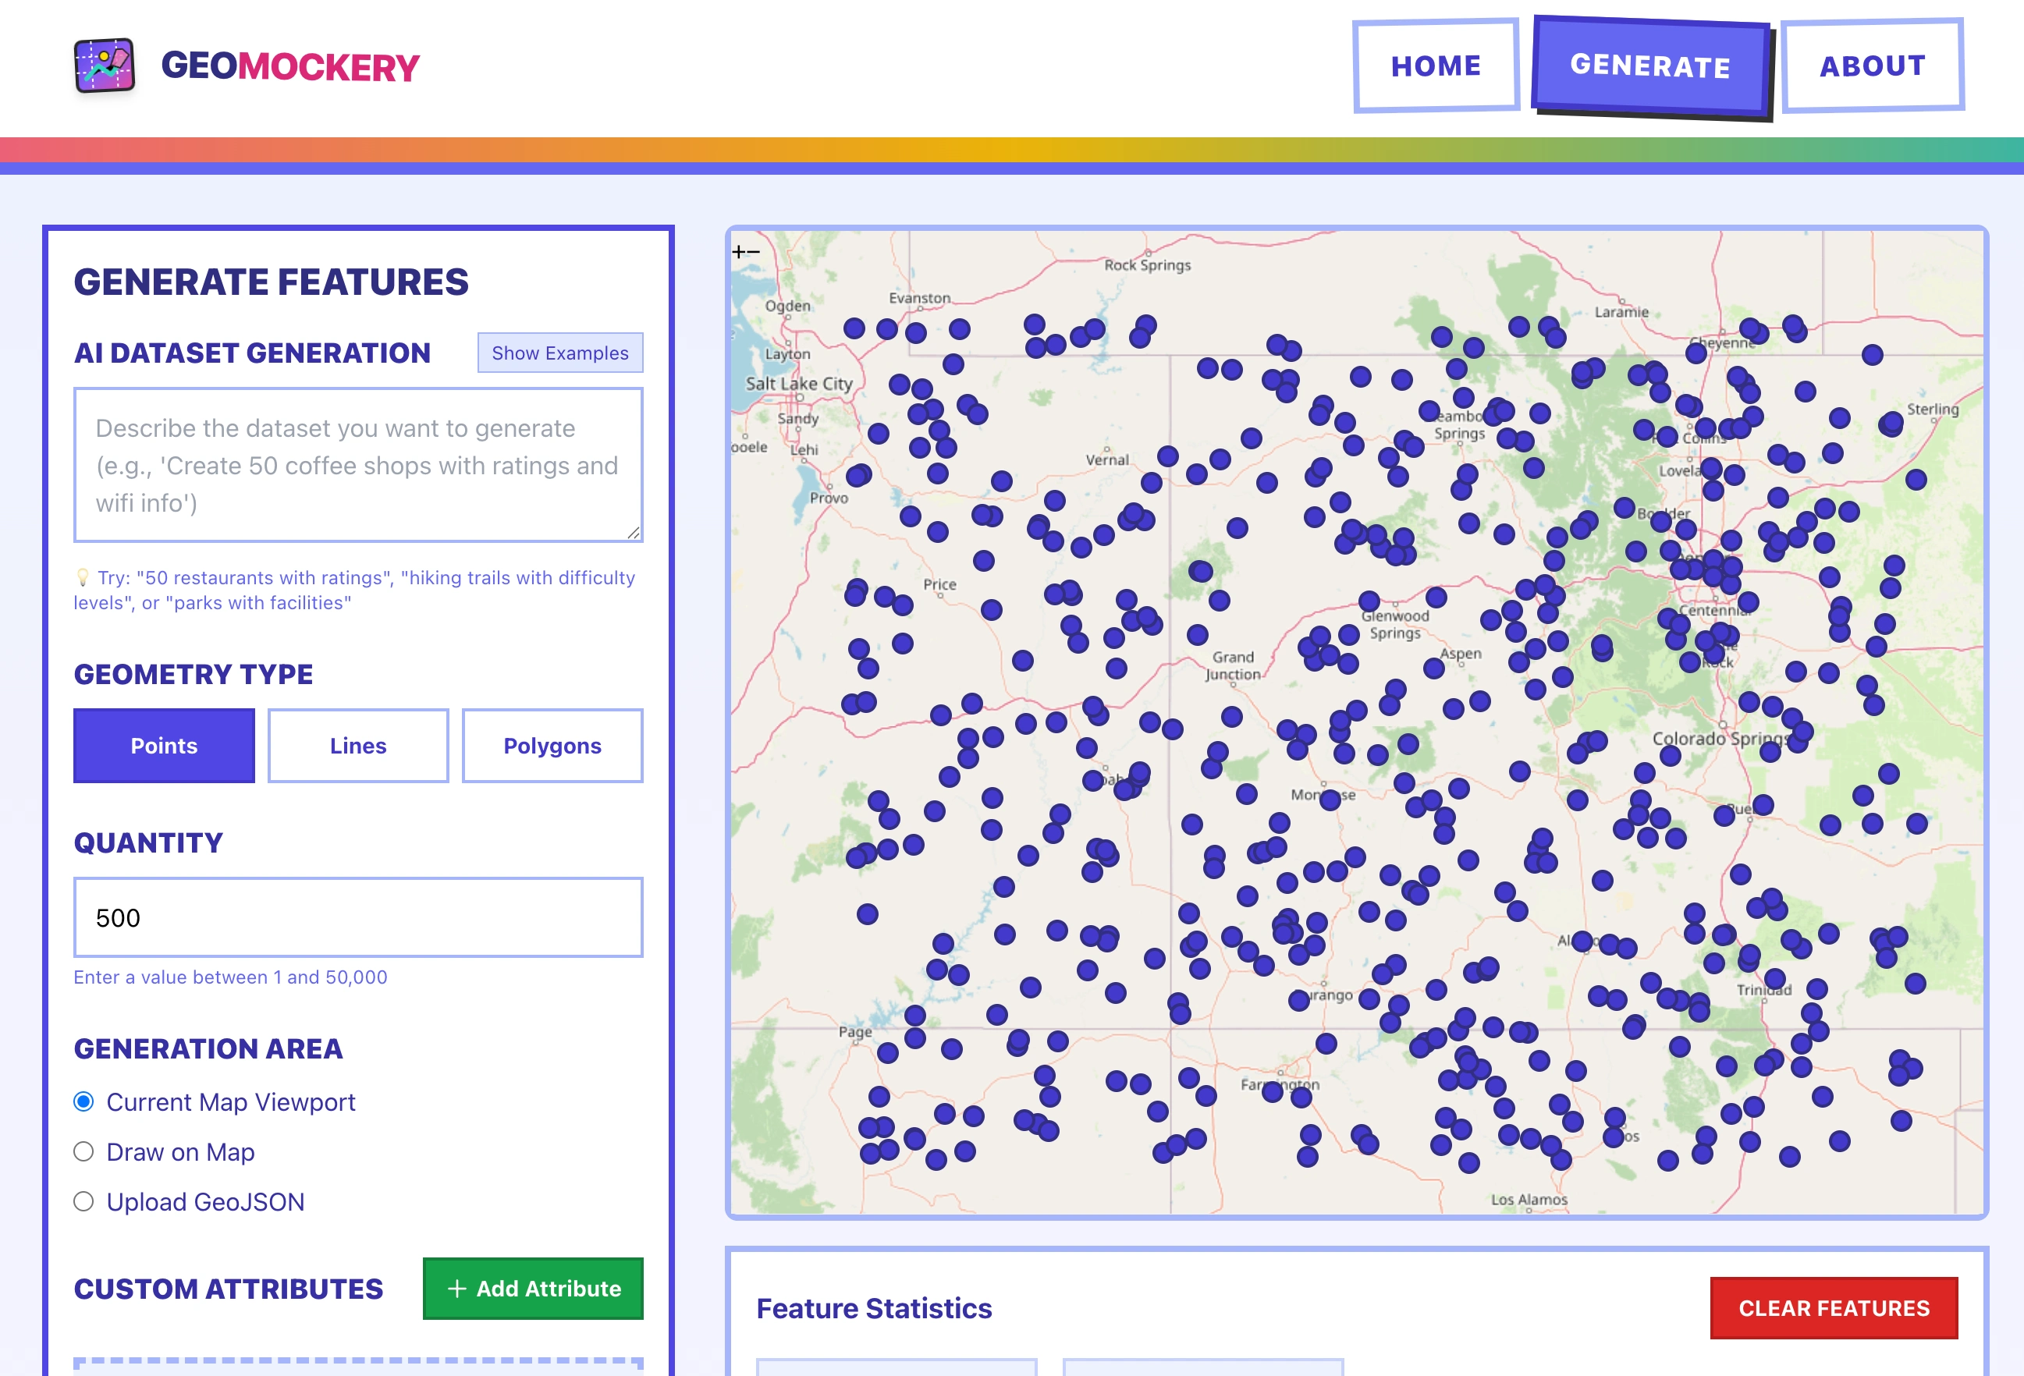Zoom in the map with plus control
Screen dimensions: 2024x1376
point(739,253)
